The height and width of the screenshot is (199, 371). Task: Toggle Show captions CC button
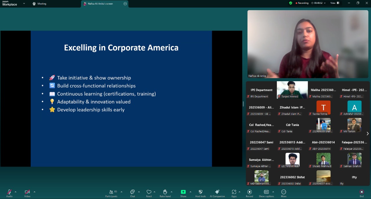[266, 192]
